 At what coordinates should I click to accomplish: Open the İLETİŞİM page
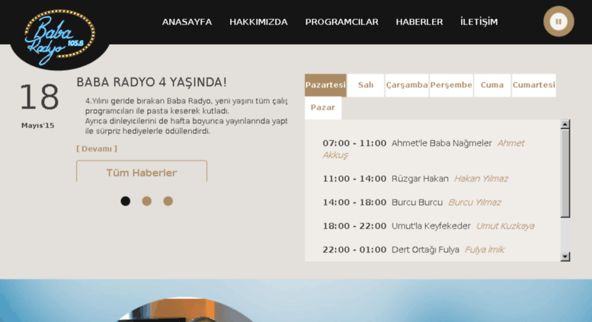[x=478, y=22]
